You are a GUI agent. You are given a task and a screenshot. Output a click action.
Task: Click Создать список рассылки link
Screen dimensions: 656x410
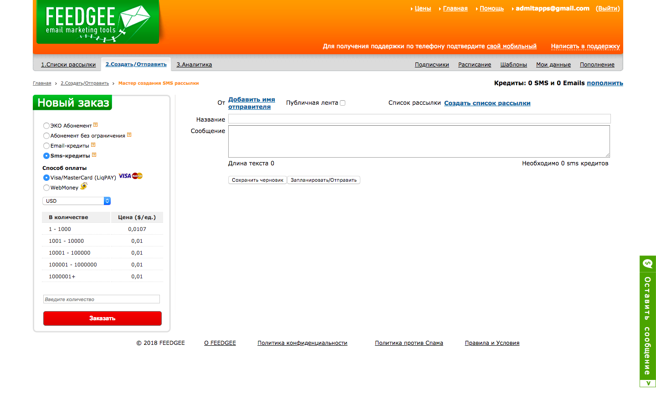click(x=487, y=103)
